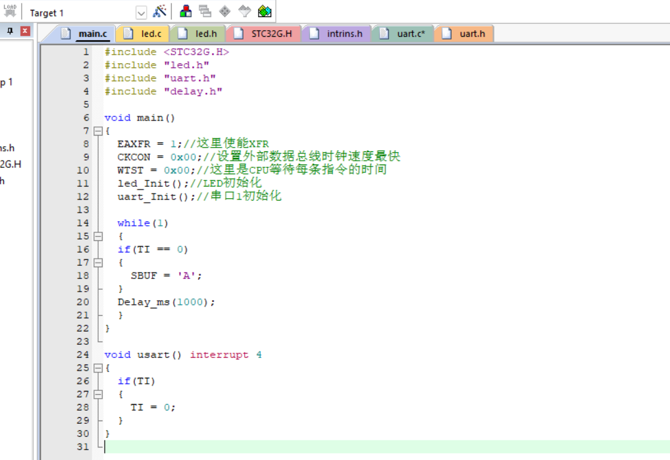Open Options for Target wand icon
Viewport: 670px width, 460px height.
(159, 11)
